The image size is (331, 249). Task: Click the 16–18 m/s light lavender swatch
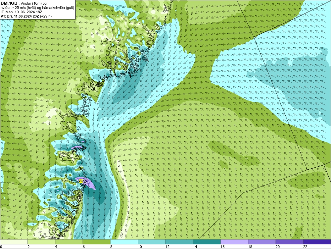point(234,242)
